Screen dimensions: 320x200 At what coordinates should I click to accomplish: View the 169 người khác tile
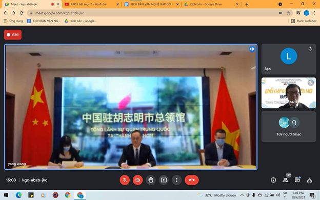point(289,127)
